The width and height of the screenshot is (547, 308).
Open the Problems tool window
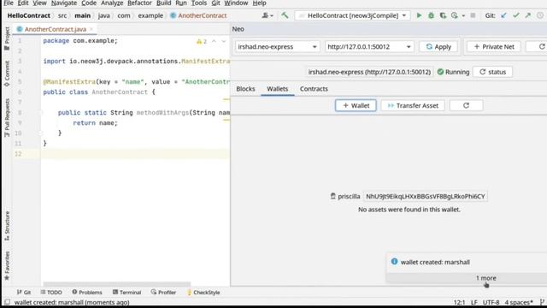point(87,293)
